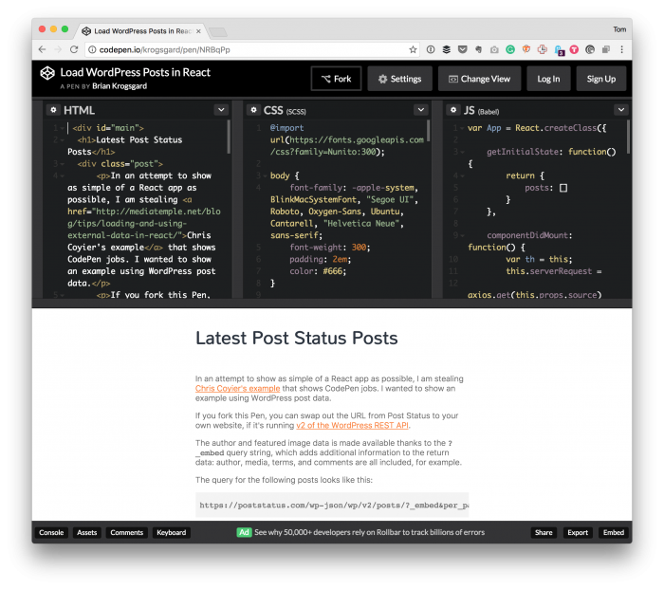Expand CSS panel dropdown chevron
This screenshot has width=664, height=589.
pyautogui.click(x=421, y=110)
